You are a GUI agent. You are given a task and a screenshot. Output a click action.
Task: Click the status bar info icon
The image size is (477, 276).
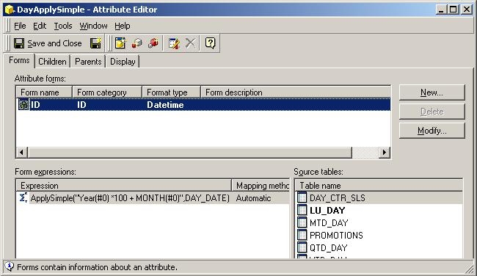pyautogui.click(x=10, y=267)
